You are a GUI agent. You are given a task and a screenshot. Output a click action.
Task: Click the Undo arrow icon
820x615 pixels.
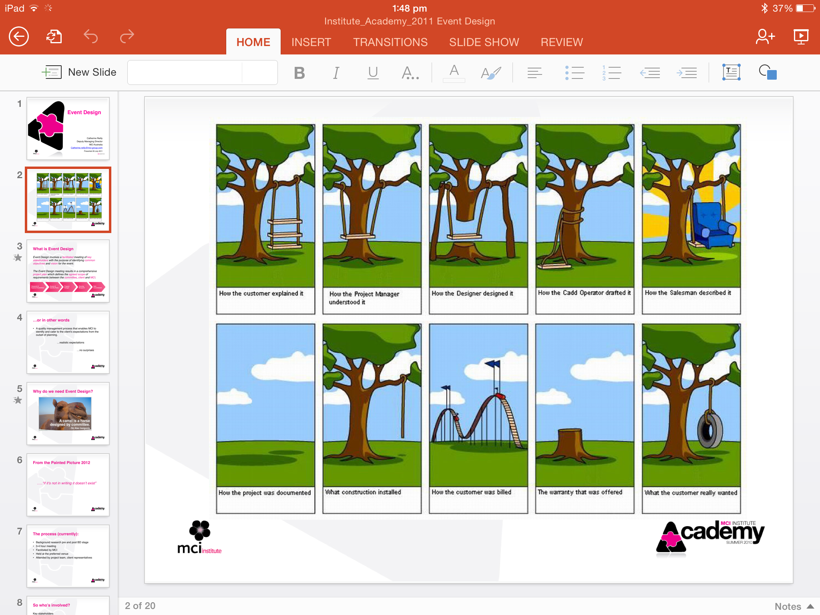click(91, 36)
